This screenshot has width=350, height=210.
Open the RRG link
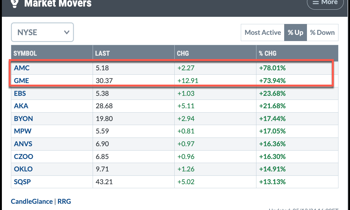tap(64, 201)
